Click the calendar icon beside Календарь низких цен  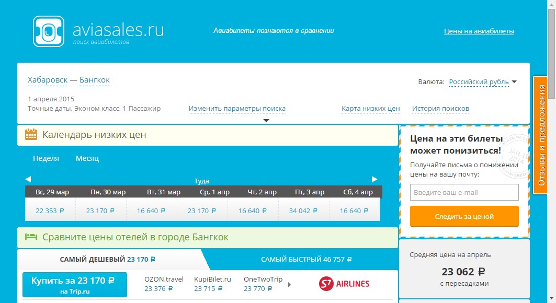31,134
